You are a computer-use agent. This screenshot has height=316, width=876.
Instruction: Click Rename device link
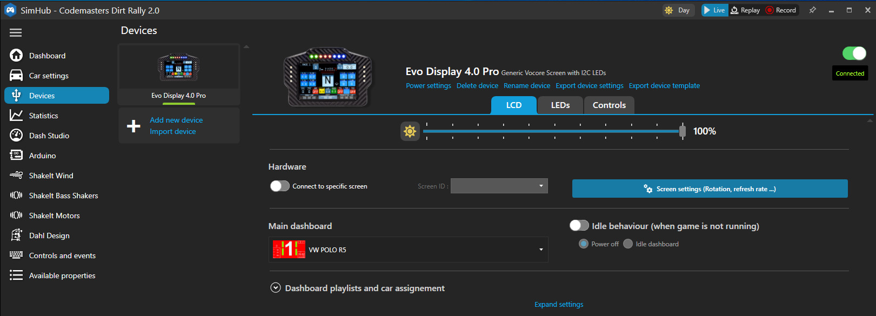pyautogui.click(x=527, y=85)
